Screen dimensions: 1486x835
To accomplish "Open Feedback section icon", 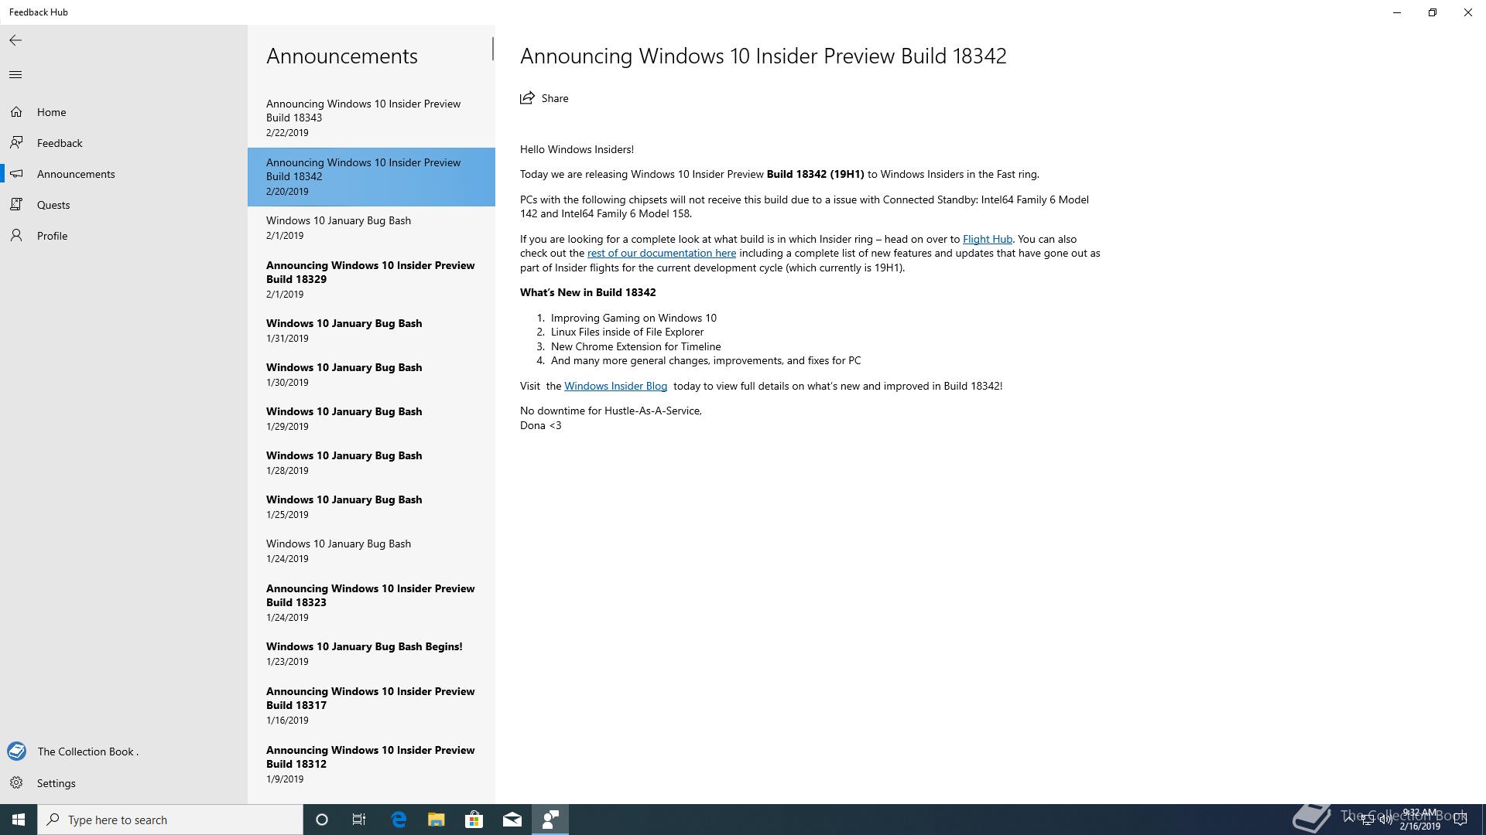I will (16, 143).
